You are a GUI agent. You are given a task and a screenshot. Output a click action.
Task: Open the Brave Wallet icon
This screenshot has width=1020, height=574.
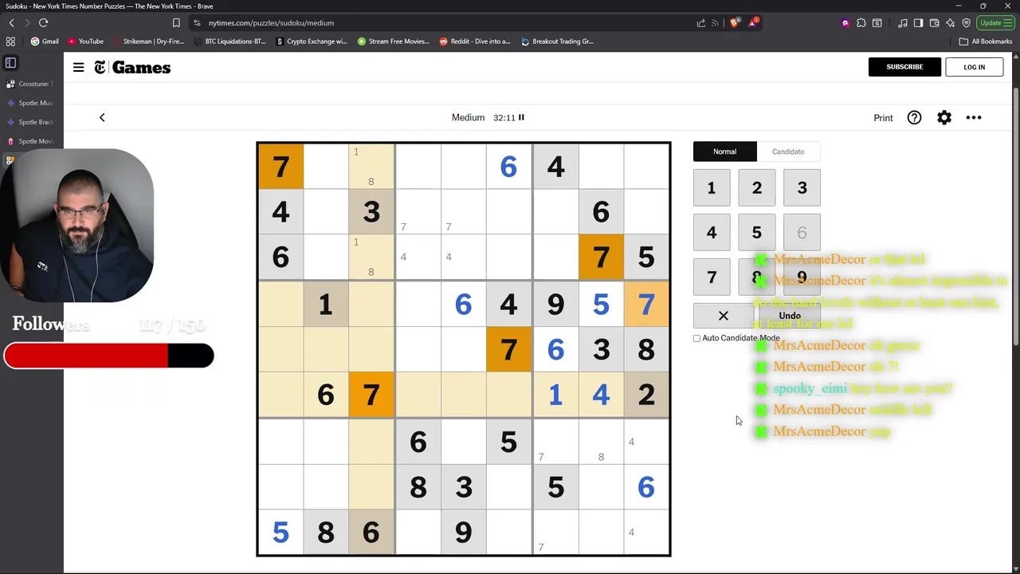pyautogui.click(x=935, y=23)
